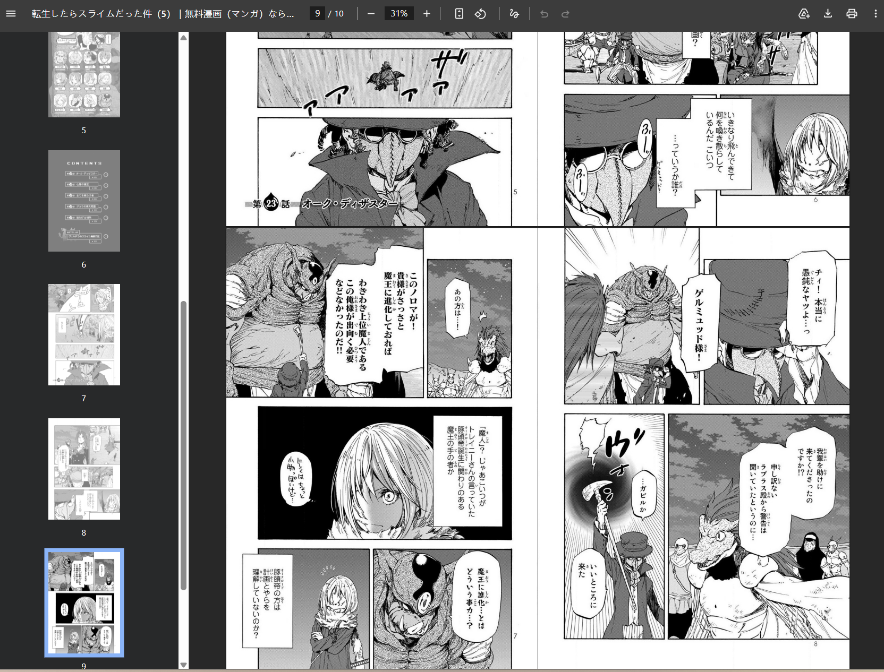Toggle fit to page button
The height and width of the screenshot is (672, 884).
pos(460,14)
